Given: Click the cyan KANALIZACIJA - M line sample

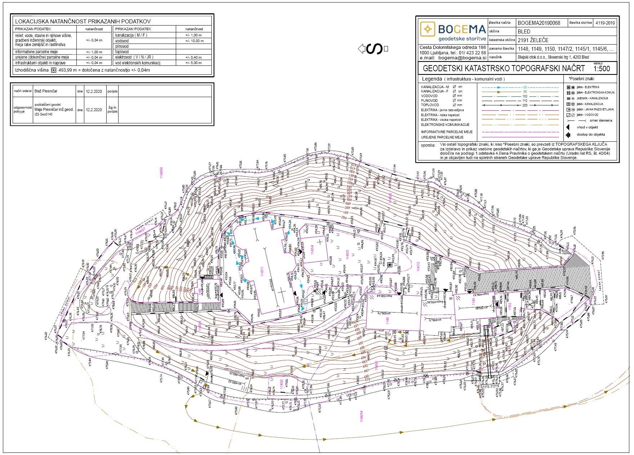Looking at the screenshot, I should coord(520,87).
